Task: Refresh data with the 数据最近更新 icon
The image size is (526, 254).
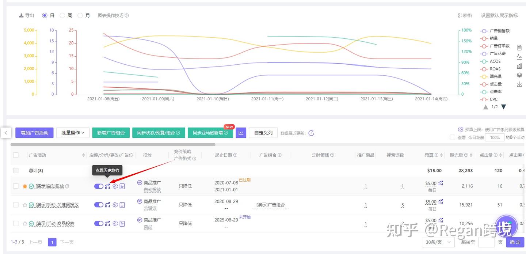Action: click(x=311, y=133)
